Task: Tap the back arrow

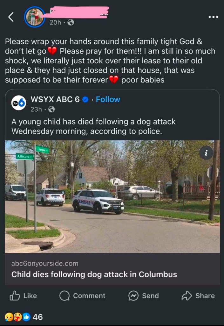Action: tap(11, 17)
